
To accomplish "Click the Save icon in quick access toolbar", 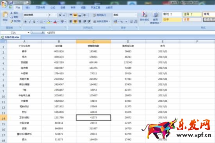I will click(11, 2).
